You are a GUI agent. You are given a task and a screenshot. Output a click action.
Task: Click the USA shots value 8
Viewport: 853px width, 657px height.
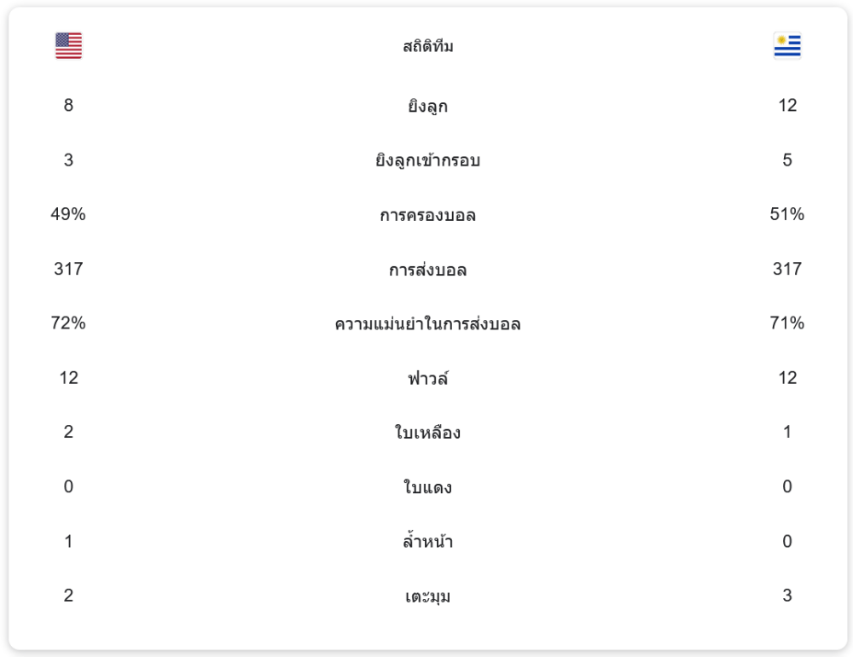click(x=68, y=105)
